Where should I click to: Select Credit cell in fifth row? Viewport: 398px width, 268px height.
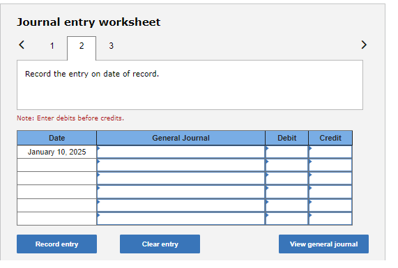point(330,205)
